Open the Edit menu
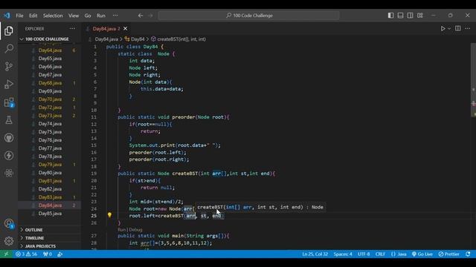This screenshot has width=476, height=267. 33,16
